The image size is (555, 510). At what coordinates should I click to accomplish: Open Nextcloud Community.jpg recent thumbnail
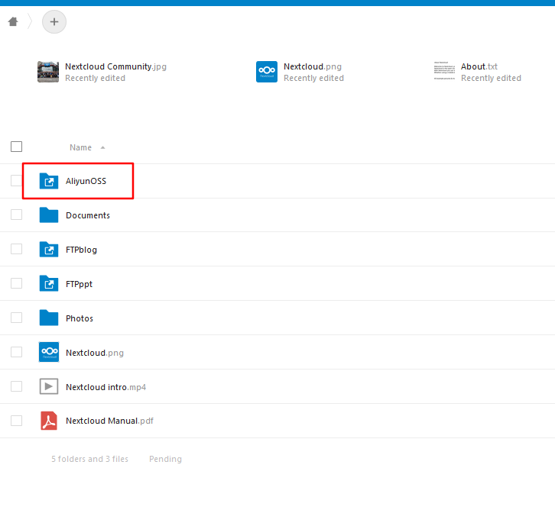[48, 72]
